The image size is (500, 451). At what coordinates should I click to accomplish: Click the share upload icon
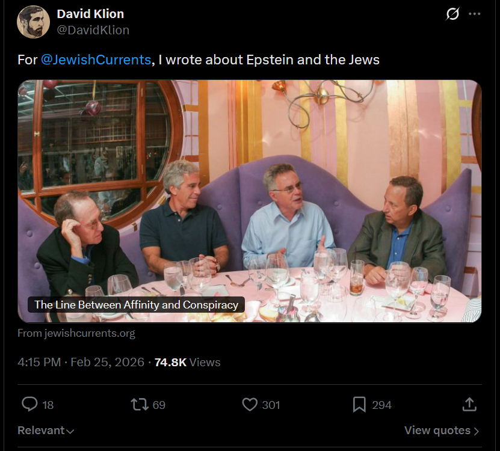click(470, 404)
